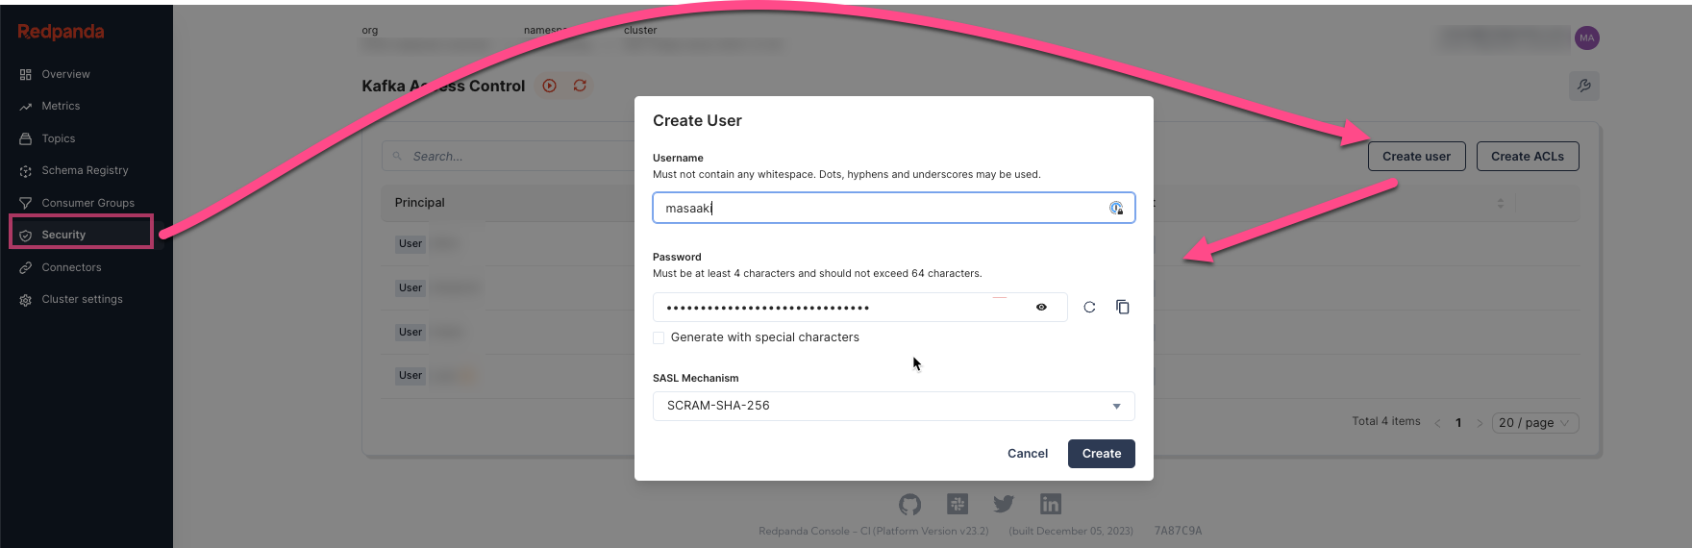The image size is (1692, 548).
Task: Click the wrench tools icon
Action: point(1583,86)
